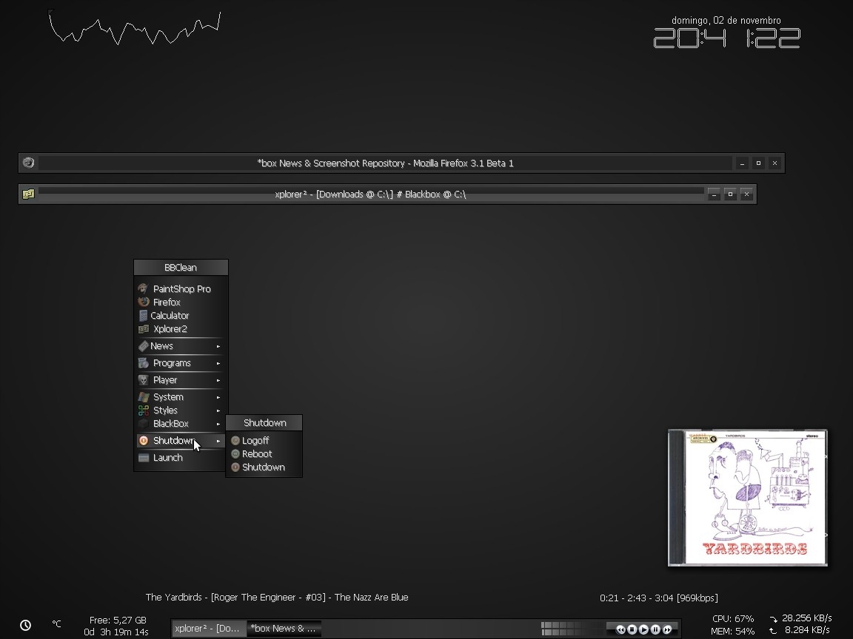Expand the System submenu arrow
853x639 pixels.
(x=218, y=397)
